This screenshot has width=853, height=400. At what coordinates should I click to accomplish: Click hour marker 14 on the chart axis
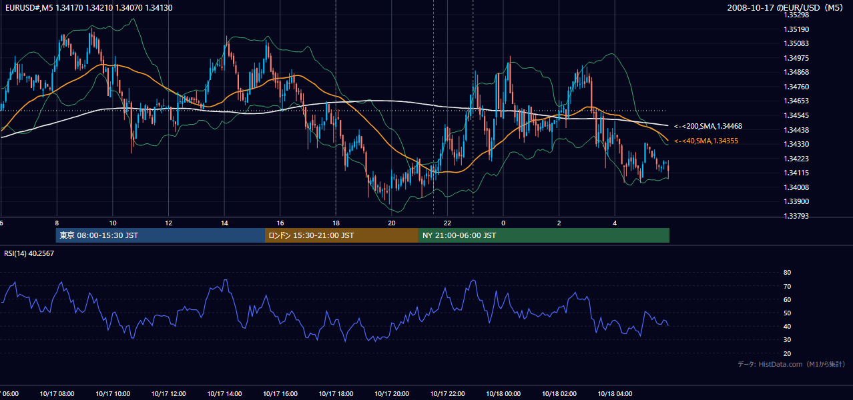(x=224, y=223)
